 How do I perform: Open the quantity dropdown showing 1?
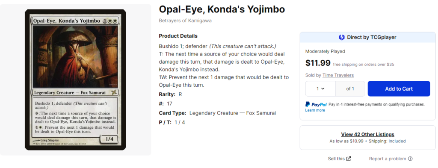click(x=320, y=89)
